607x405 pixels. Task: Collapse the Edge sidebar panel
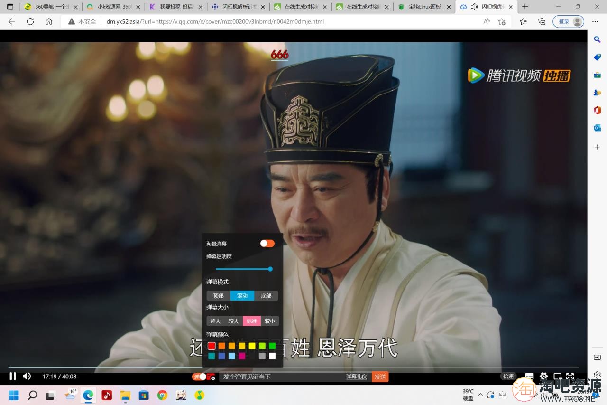[598, 357]
